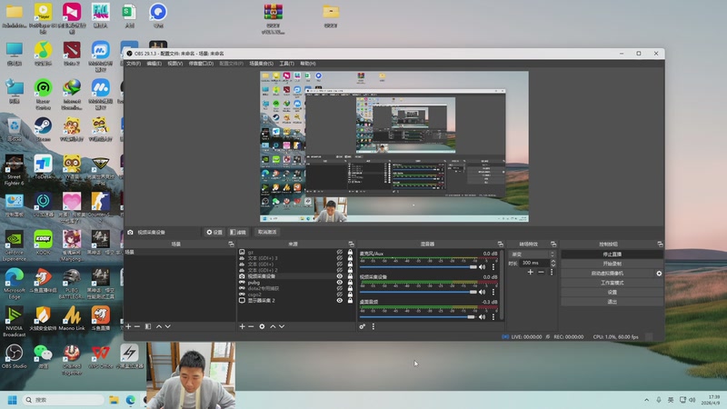Mute the 桌面音频 speaker icon

483,317
